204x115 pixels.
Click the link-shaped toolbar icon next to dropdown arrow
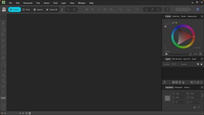pos(167,10)
